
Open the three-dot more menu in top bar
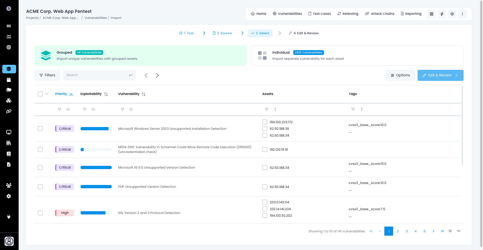click(462, 14)
